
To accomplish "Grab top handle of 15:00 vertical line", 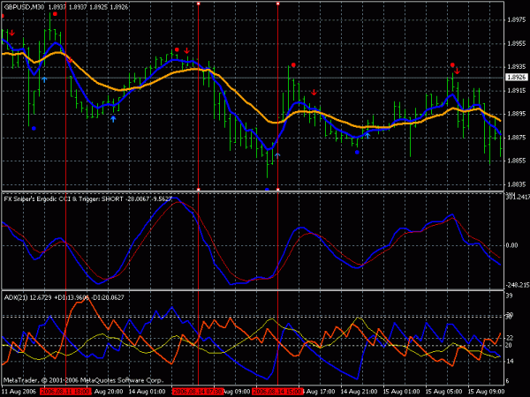I will [278, 4].
